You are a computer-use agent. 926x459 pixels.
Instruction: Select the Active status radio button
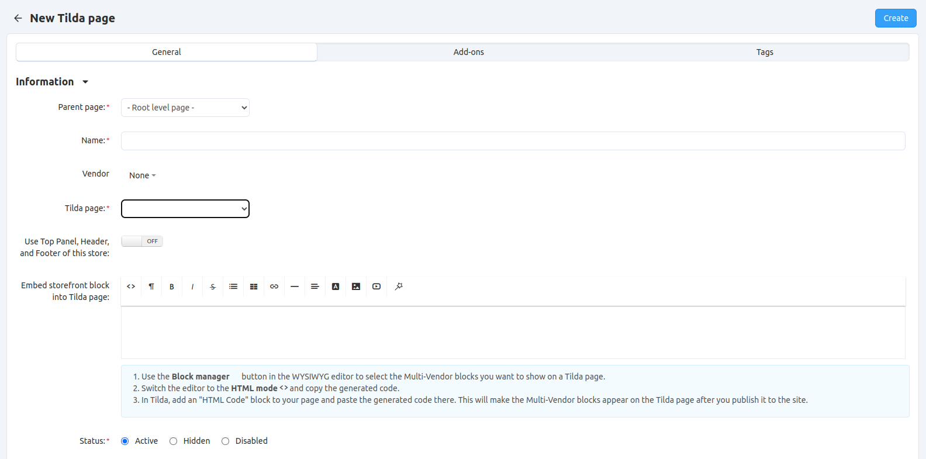tap(125, 441)
